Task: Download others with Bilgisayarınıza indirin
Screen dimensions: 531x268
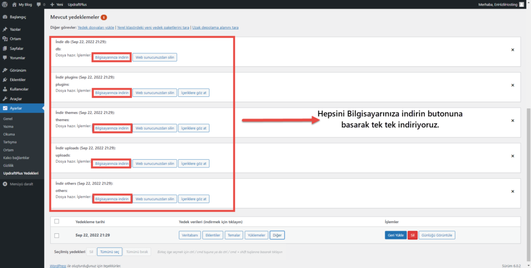Action: [112, 199]
